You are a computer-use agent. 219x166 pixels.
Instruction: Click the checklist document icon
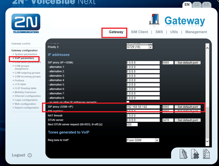pyautogui.click(x=206, y=154)
